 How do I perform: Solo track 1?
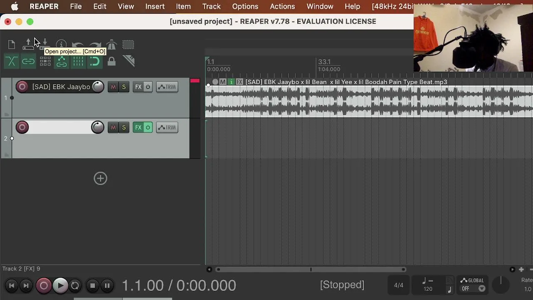[x=124, y=87]
